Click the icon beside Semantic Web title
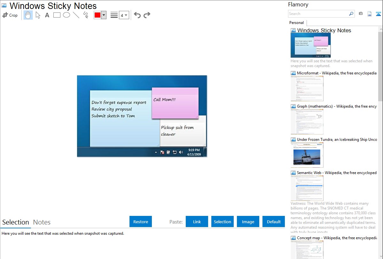383x259 pixels. click(x=293, y=173)
